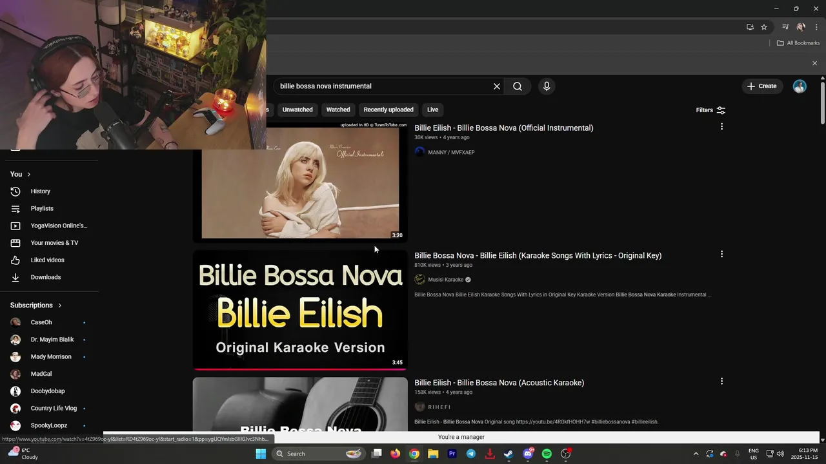Open Downloads in the sidebar

(49, 277)
